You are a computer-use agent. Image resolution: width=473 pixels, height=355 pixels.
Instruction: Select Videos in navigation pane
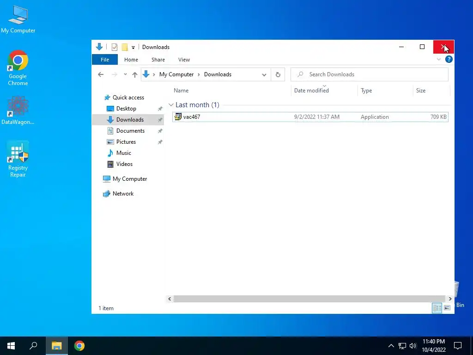(124, 164)
